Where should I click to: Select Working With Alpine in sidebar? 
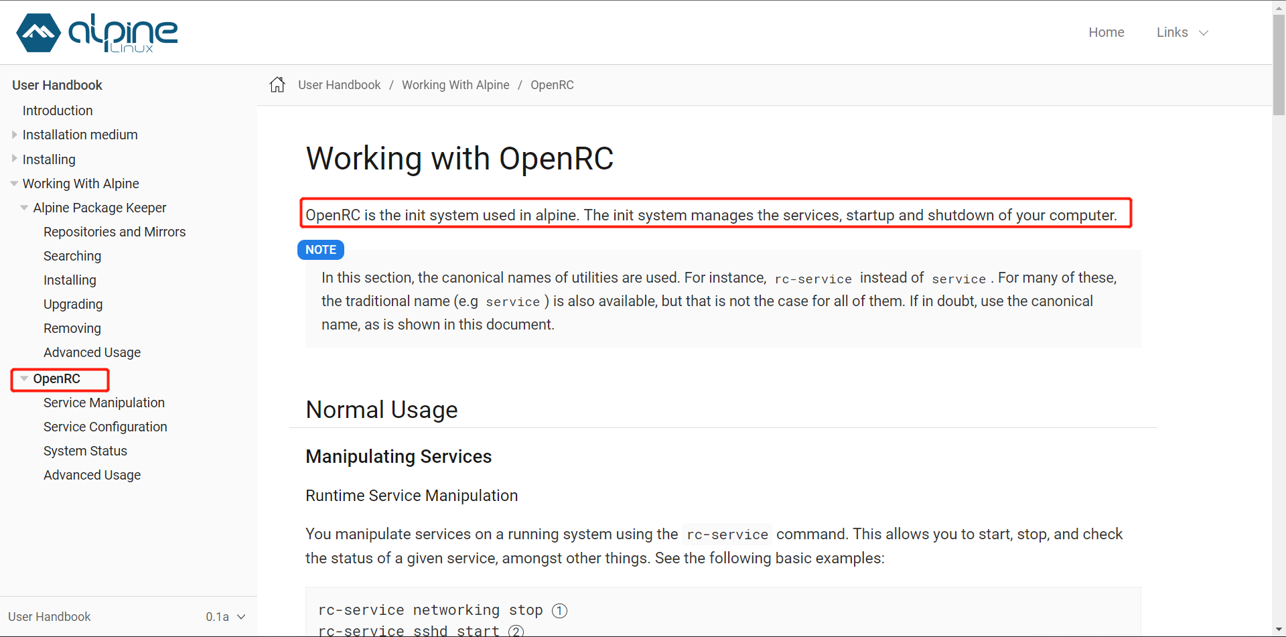81,184
